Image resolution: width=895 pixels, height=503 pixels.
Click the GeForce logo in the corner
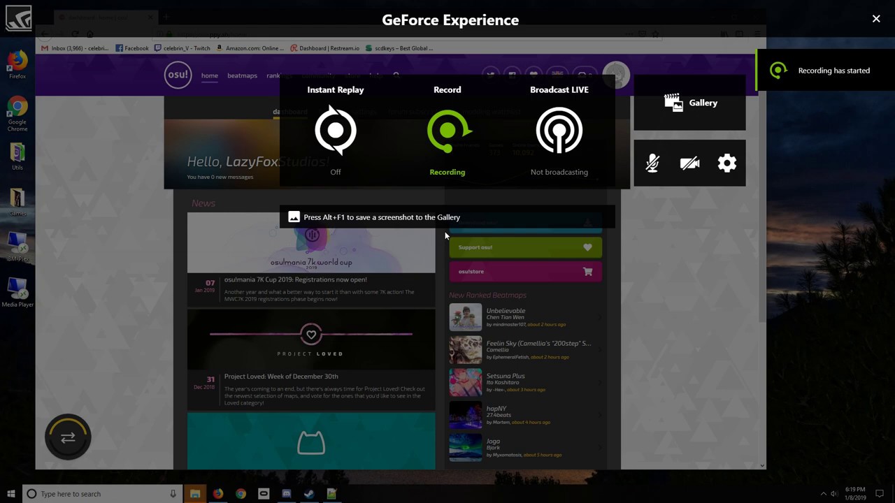18,18
